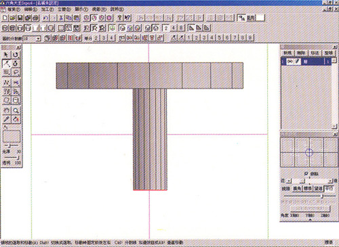Pick the hand pan tool

[7, 110]
